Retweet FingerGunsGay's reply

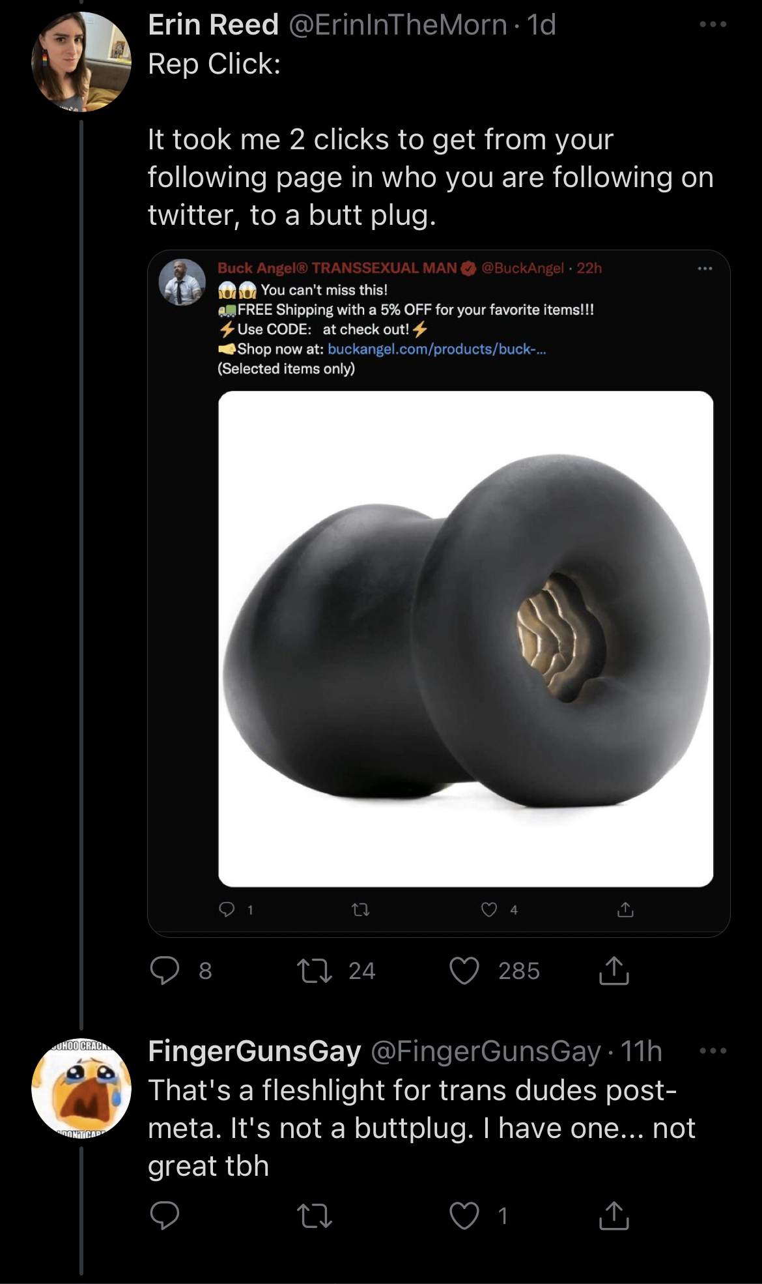(315, 1216)
